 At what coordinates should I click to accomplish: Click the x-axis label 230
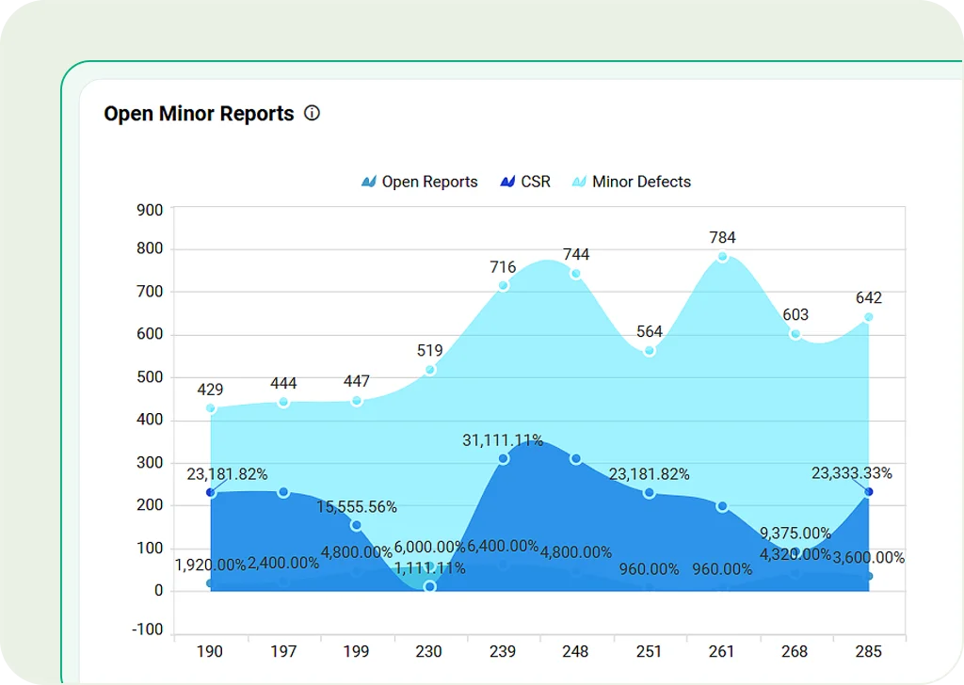(430, 652)
